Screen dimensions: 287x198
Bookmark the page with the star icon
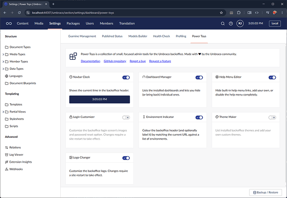click(221, 12)
